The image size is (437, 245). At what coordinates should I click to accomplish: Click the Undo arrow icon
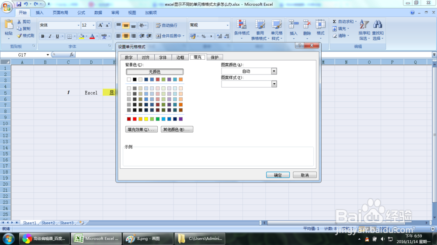26,4
